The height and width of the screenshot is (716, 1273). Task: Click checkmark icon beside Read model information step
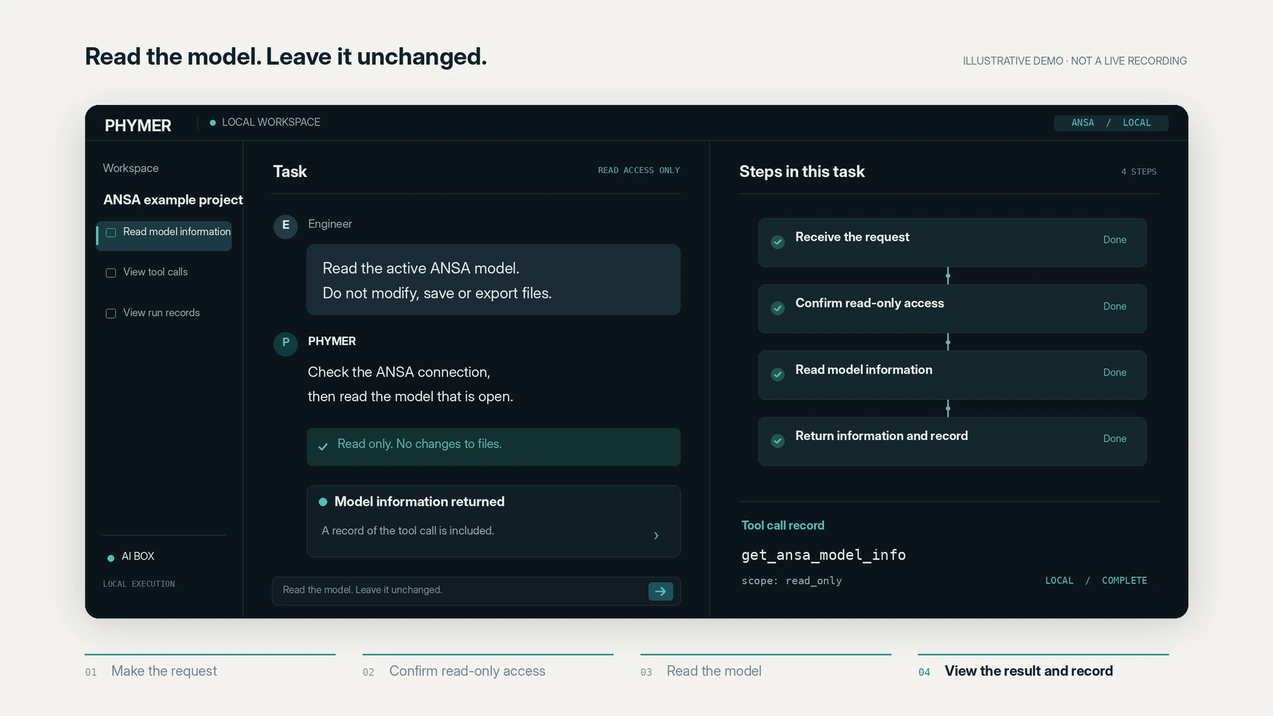778,375
